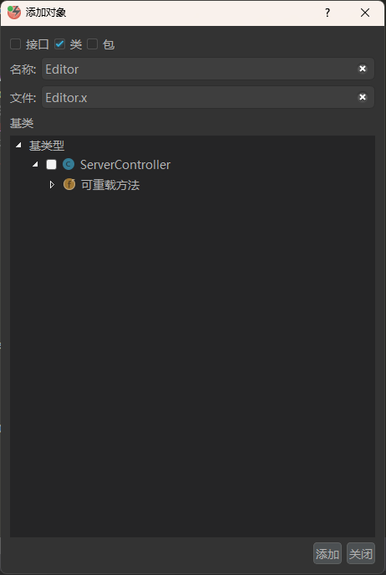Enable the 接口 checkbox
The image size is (386, 575).
[x=15, y=44]
